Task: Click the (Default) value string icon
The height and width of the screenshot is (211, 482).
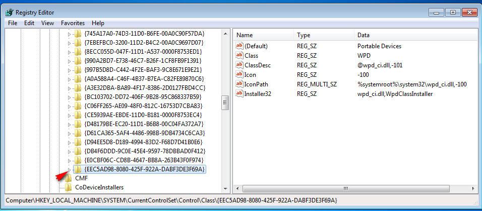Action: click(x=239, y=46)
